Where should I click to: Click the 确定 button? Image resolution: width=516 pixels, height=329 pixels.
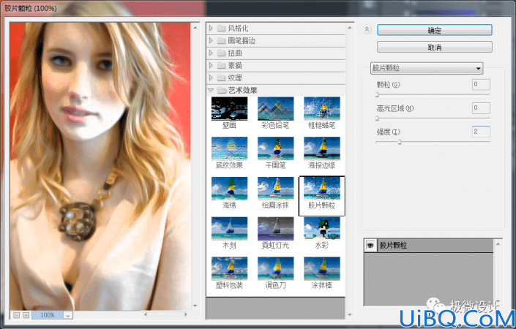434,30
